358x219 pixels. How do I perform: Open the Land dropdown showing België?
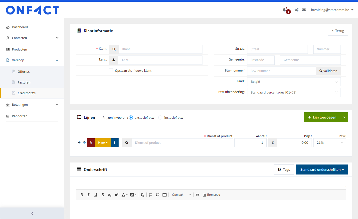294,82
